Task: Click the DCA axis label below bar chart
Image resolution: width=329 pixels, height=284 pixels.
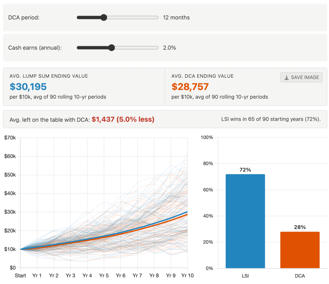Action: [x=300, y=276]
